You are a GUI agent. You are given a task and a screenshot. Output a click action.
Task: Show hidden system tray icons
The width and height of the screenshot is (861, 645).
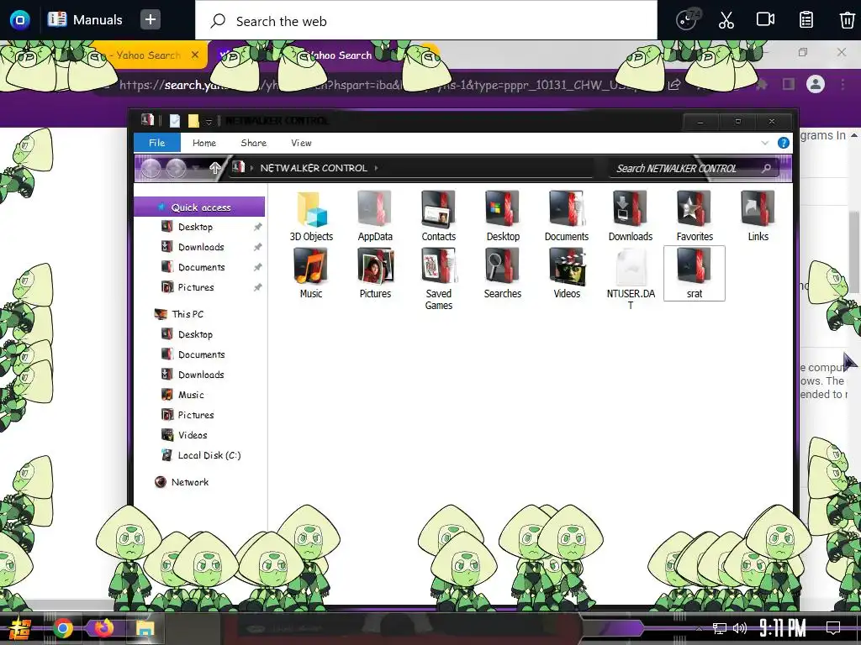(699, 628)
